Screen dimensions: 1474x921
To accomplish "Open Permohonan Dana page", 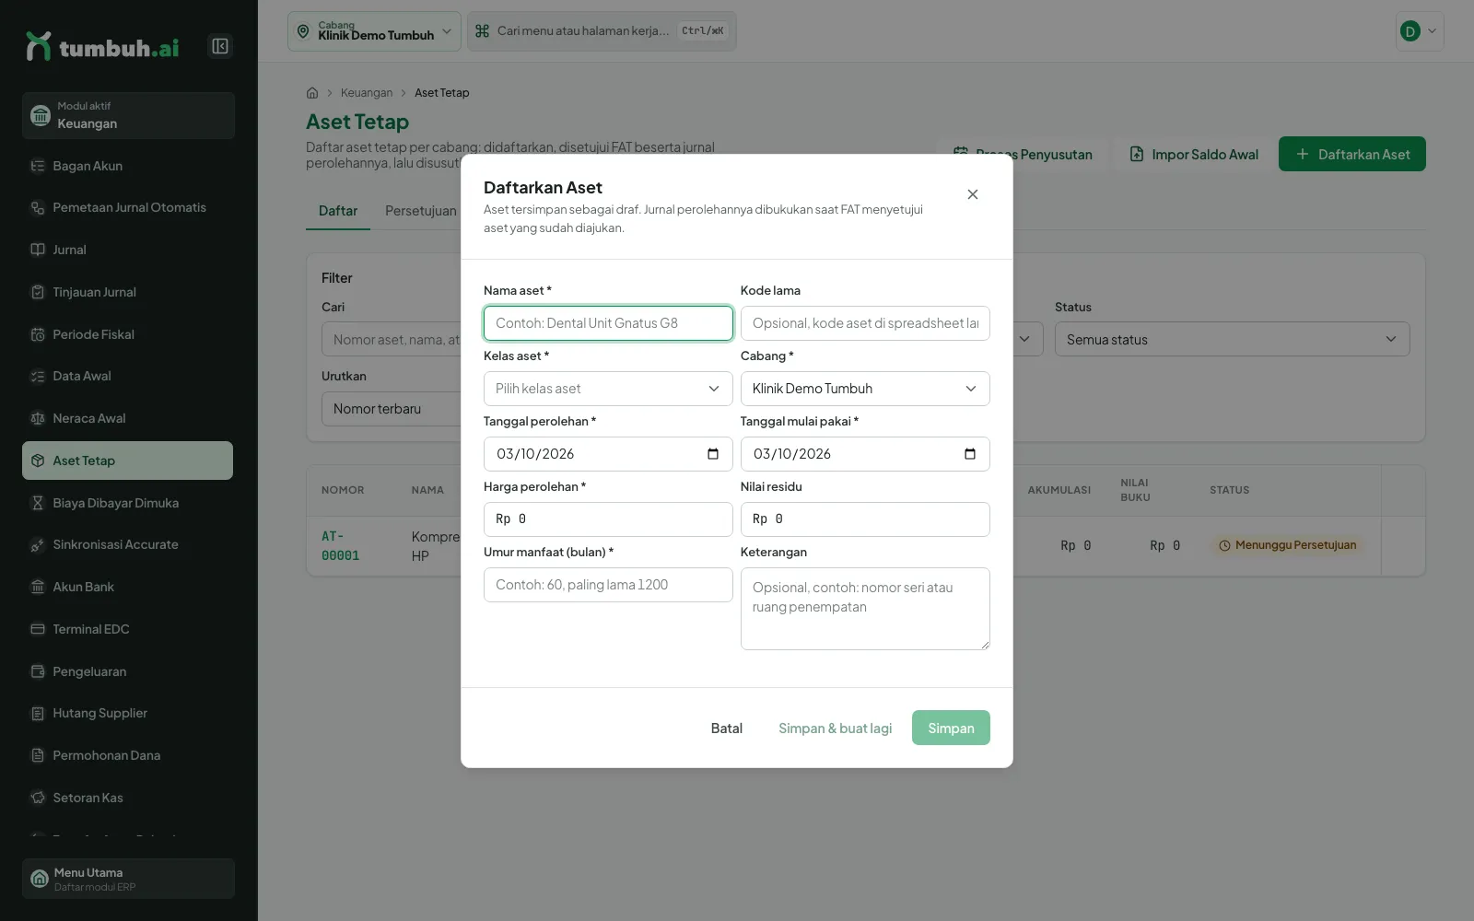I will coord(128,755).
